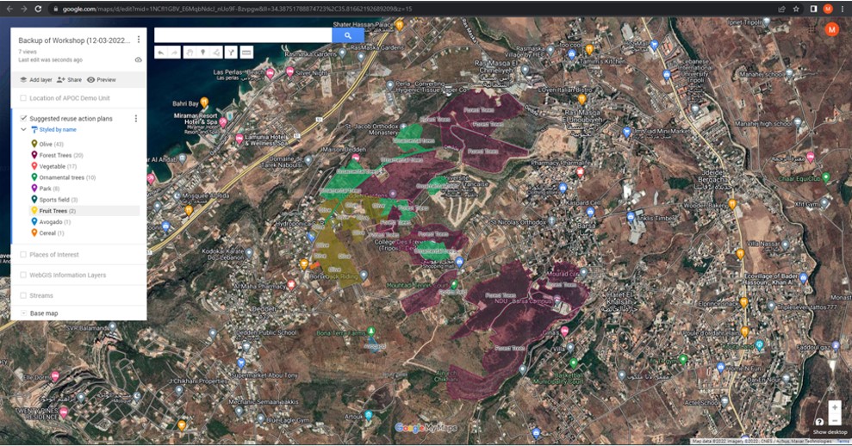Open the map title three-dot options menu

coord(139,40)
